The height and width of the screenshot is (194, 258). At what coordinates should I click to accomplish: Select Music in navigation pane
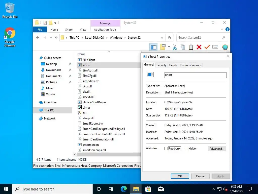(48, 88)
